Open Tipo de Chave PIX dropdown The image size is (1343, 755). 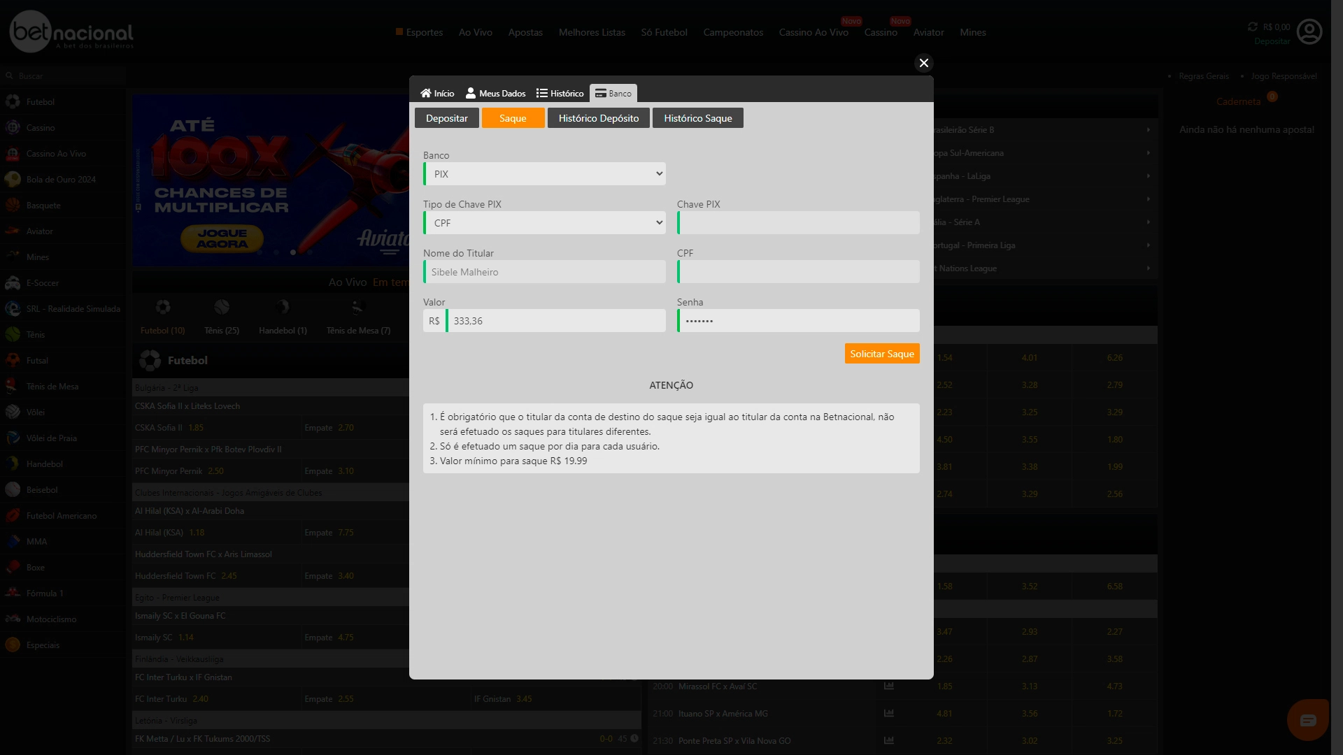click(544, 223)
